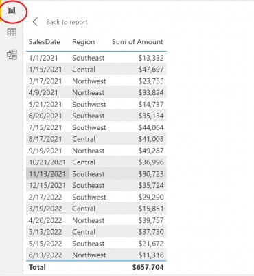Select the 12/15/2021 date cell

pos(47,185)
